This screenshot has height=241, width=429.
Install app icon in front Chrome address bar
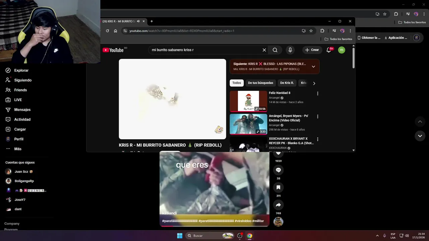tap(304, 31)
